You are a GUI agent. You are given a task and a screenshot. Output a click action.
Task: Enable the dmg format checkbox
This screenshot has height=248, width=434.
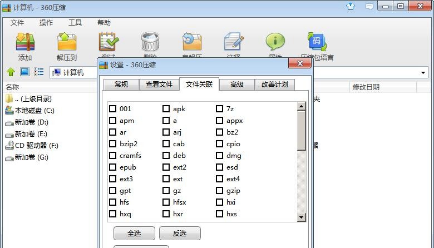click(219, 155)
